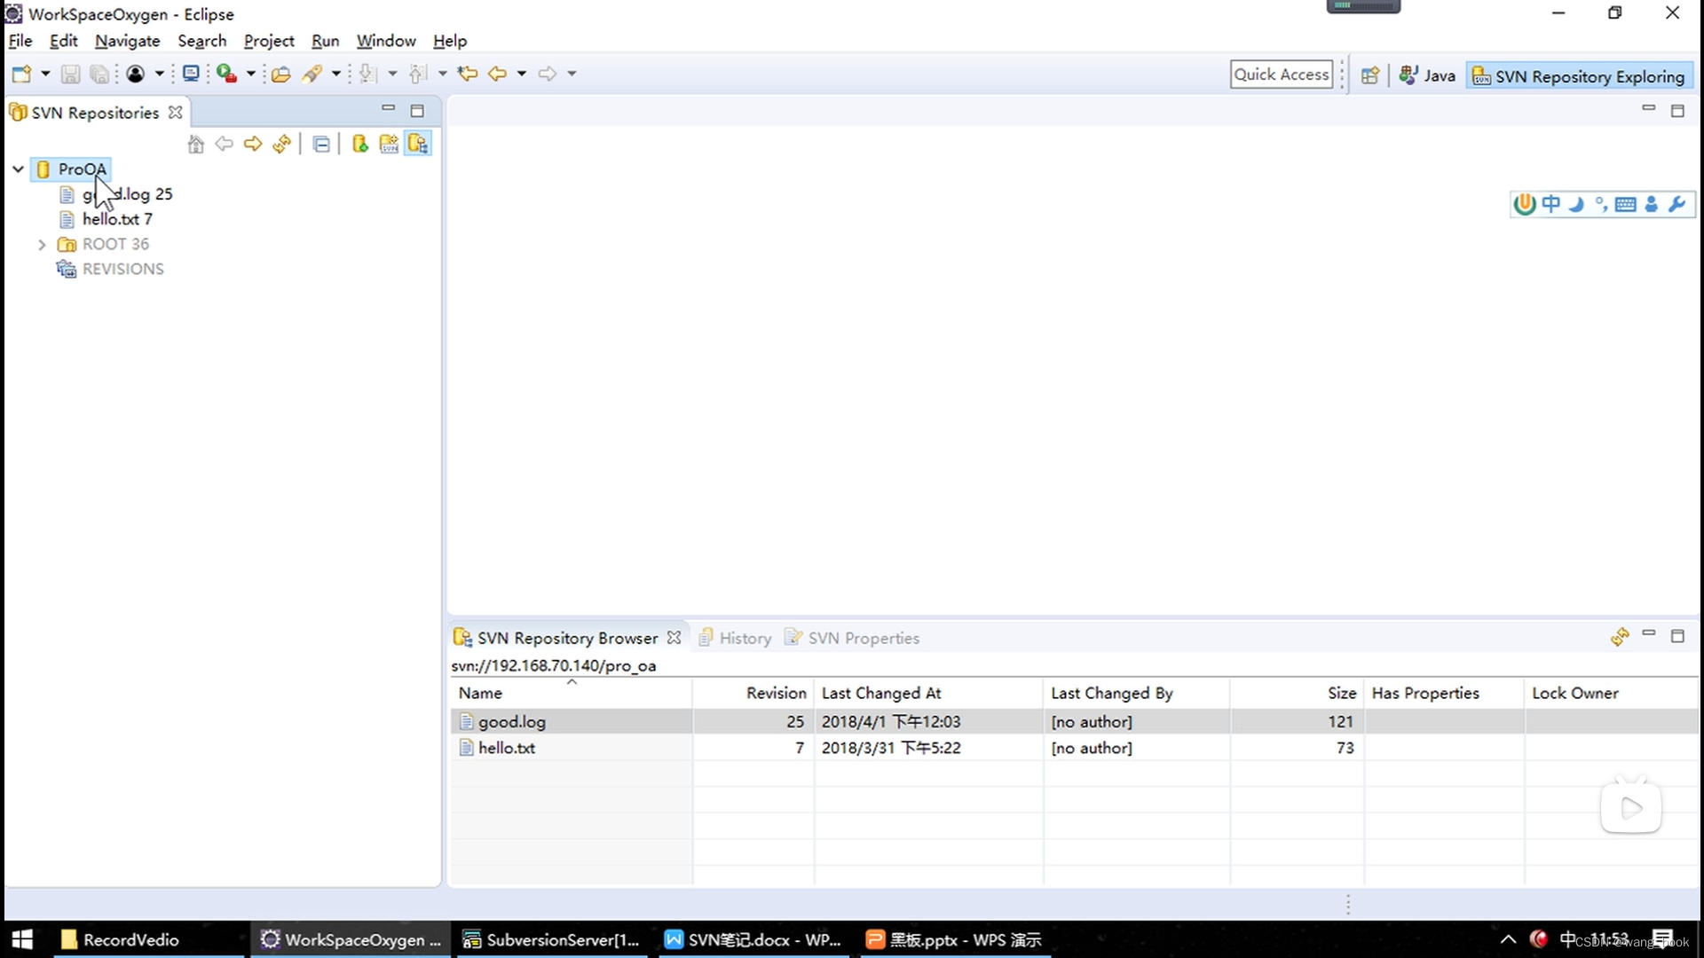Switch to the History tab

click(x=735, y=638)
